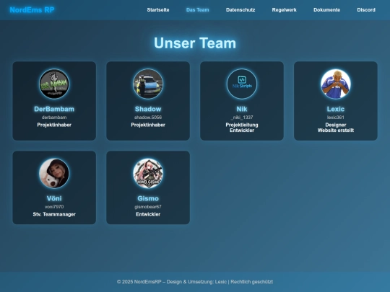Select the Lexic name heading
Screen dimensions: 390x292
(336, 109)
